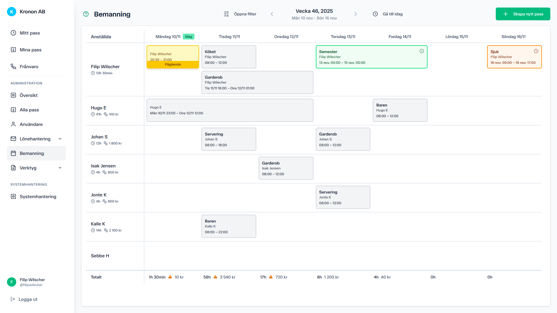Click the Kronon AB logo avatar
Image resolution: width=557 pixels, height=313 pixels.
pos(12,12)
